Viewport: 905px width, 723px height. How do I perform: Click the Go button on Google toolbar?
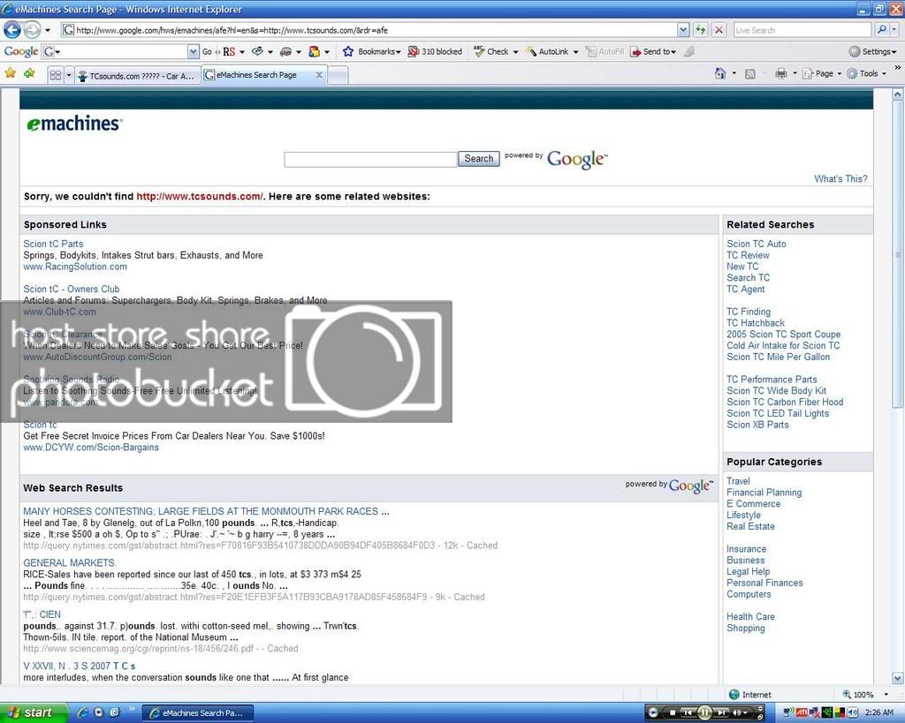207,52
